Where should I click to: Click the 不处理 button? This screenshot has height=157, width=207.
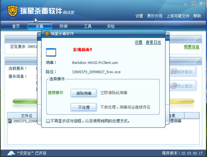pyautogui.click(x=84, y=107)
